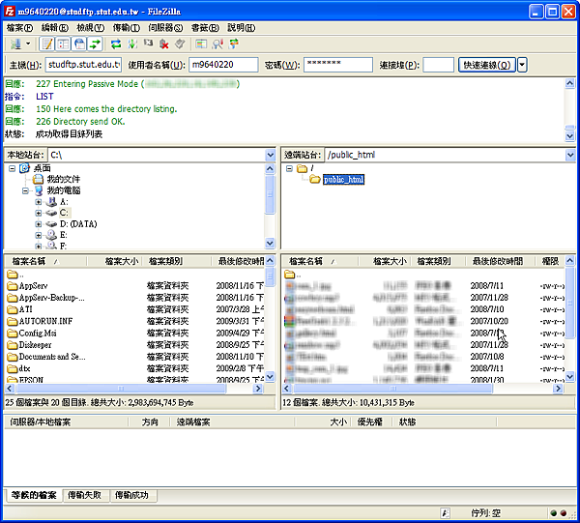Open 檔案(F) menu
580x523 pixels.
click(x=19, y=28)
